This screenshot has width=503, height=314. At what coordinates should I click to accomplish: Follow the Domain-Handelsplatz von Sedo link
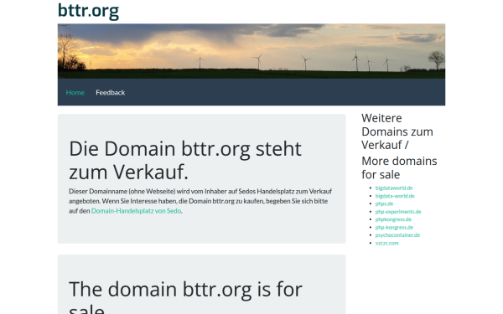[x=136, y=211]
